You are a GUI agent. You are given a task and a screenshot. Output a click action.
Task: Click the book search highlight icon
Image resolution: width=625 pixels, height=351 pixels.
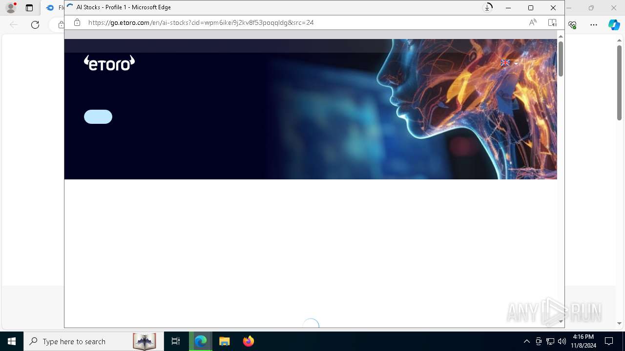point(145,341)
